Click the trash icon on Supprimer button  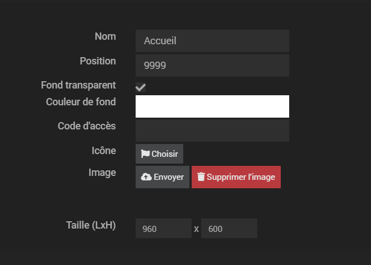[x=201, y=177]
